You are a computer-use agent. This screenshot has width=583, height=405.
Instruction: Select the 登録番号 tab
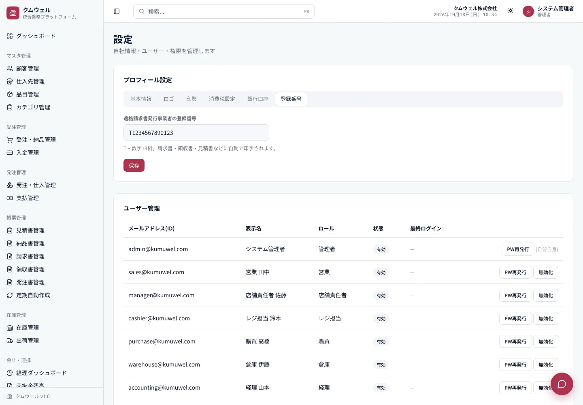click(x=291, y=99)
